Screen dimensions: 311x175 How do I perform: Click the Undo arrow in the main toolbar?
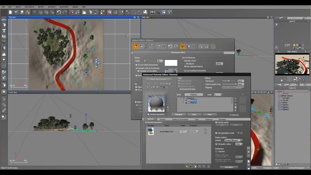coord(59,12)
